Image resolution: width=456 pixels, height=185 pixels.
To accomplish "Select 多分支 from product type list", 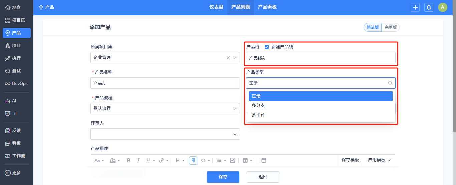I will coord(258,106).
